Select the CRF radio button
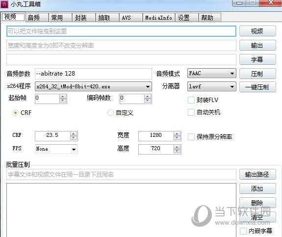 pyautogui.click(x=16, y=113)
